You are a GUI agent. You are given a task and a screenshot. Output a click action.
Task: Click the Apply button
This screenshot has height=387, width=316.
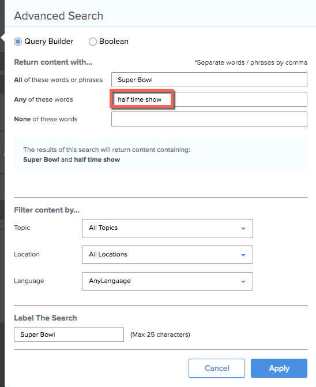[x=279, y=369]
